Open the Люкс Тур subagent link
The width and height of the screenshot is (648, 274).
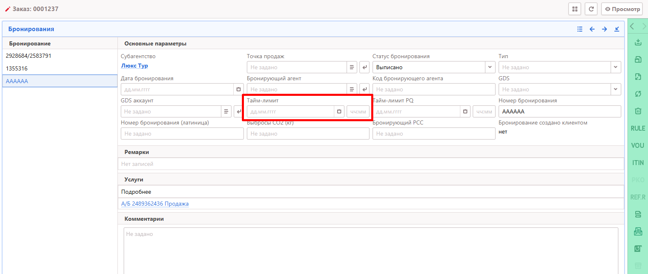(134, 66)
